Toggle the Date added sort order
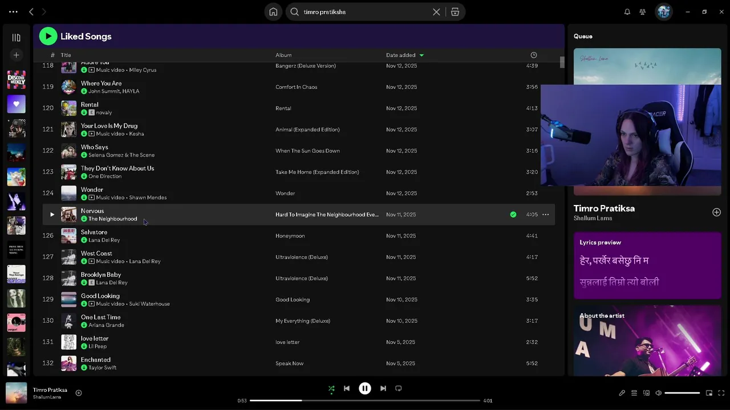The width and height of the screenshot is (730, 410). [404, 55]
